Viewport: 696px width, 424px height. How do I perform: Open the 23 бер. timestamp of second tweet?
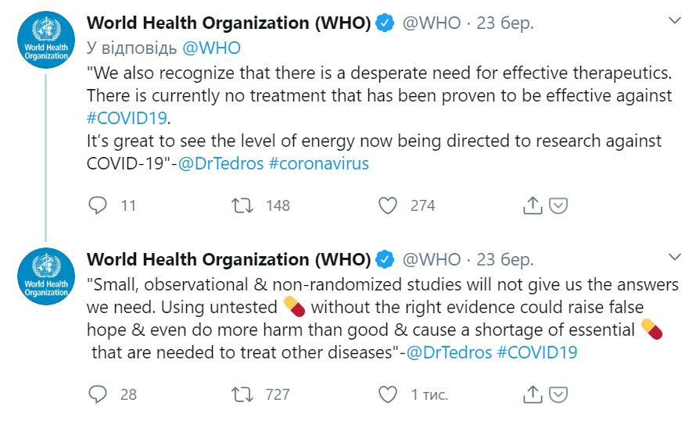pos(505,259)
